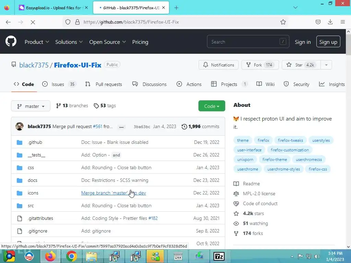
Task: Switch to the Pull requests tab
Action: pos(104,84)
